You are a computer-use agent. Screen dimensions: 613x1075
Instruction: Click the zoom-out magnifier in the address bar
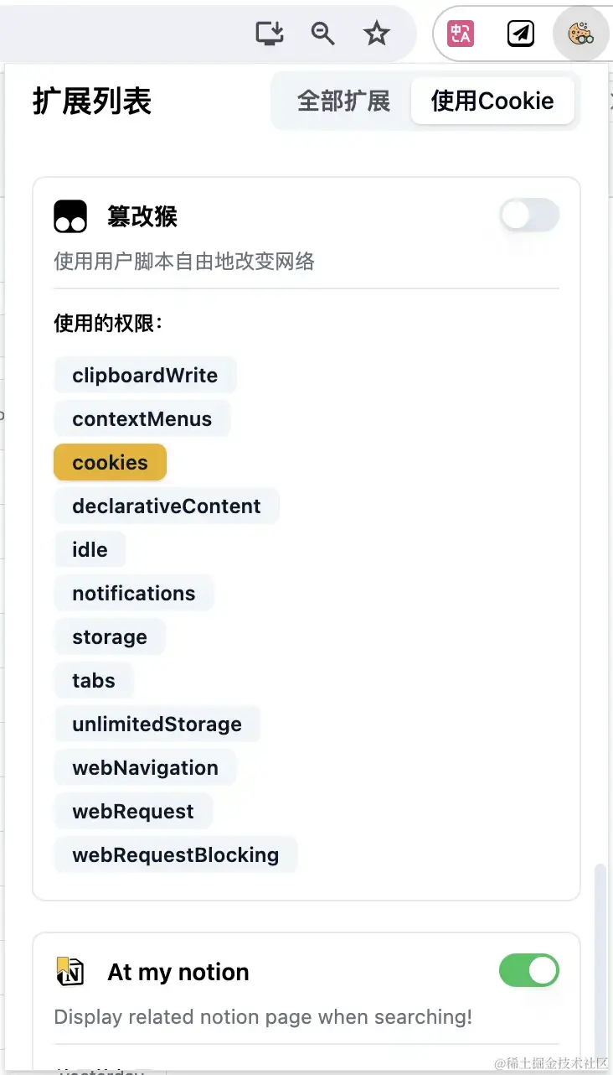(x=322, y=34)
